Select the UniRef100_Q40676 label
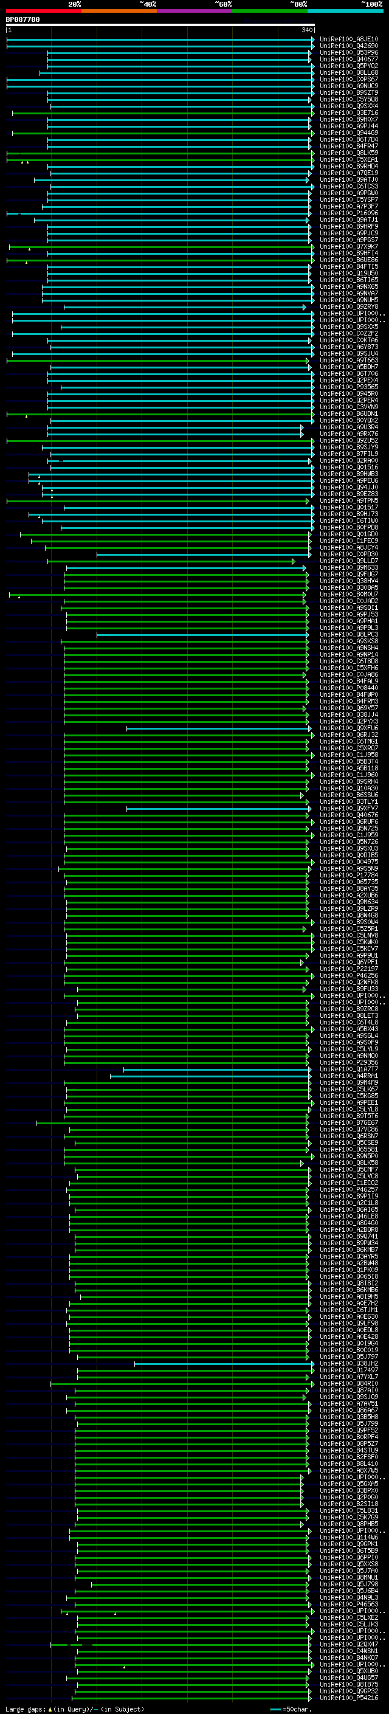The image size is (389, 1714). pyautogui.click(x=348, y=815)
